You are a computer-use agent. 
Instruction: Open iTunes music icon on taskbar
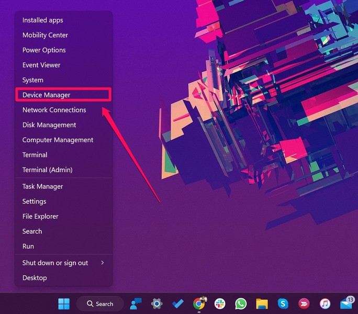pos(325,304)
